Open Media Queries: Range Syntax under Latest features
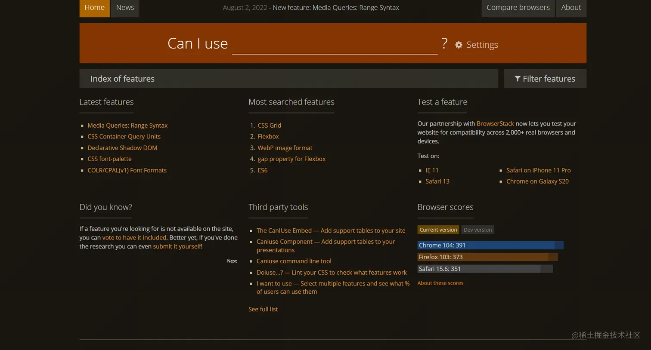This screenshot has width=651, height=350. 127,126
